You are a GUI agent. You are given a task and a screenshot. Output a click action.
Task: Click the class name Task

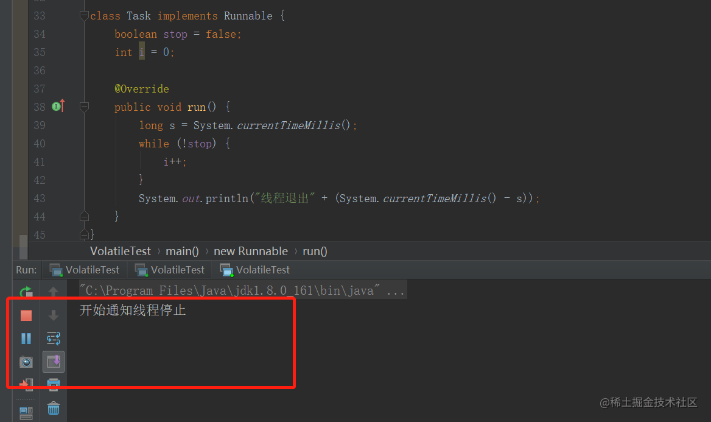pyautogui.click(x=139, y=16)
